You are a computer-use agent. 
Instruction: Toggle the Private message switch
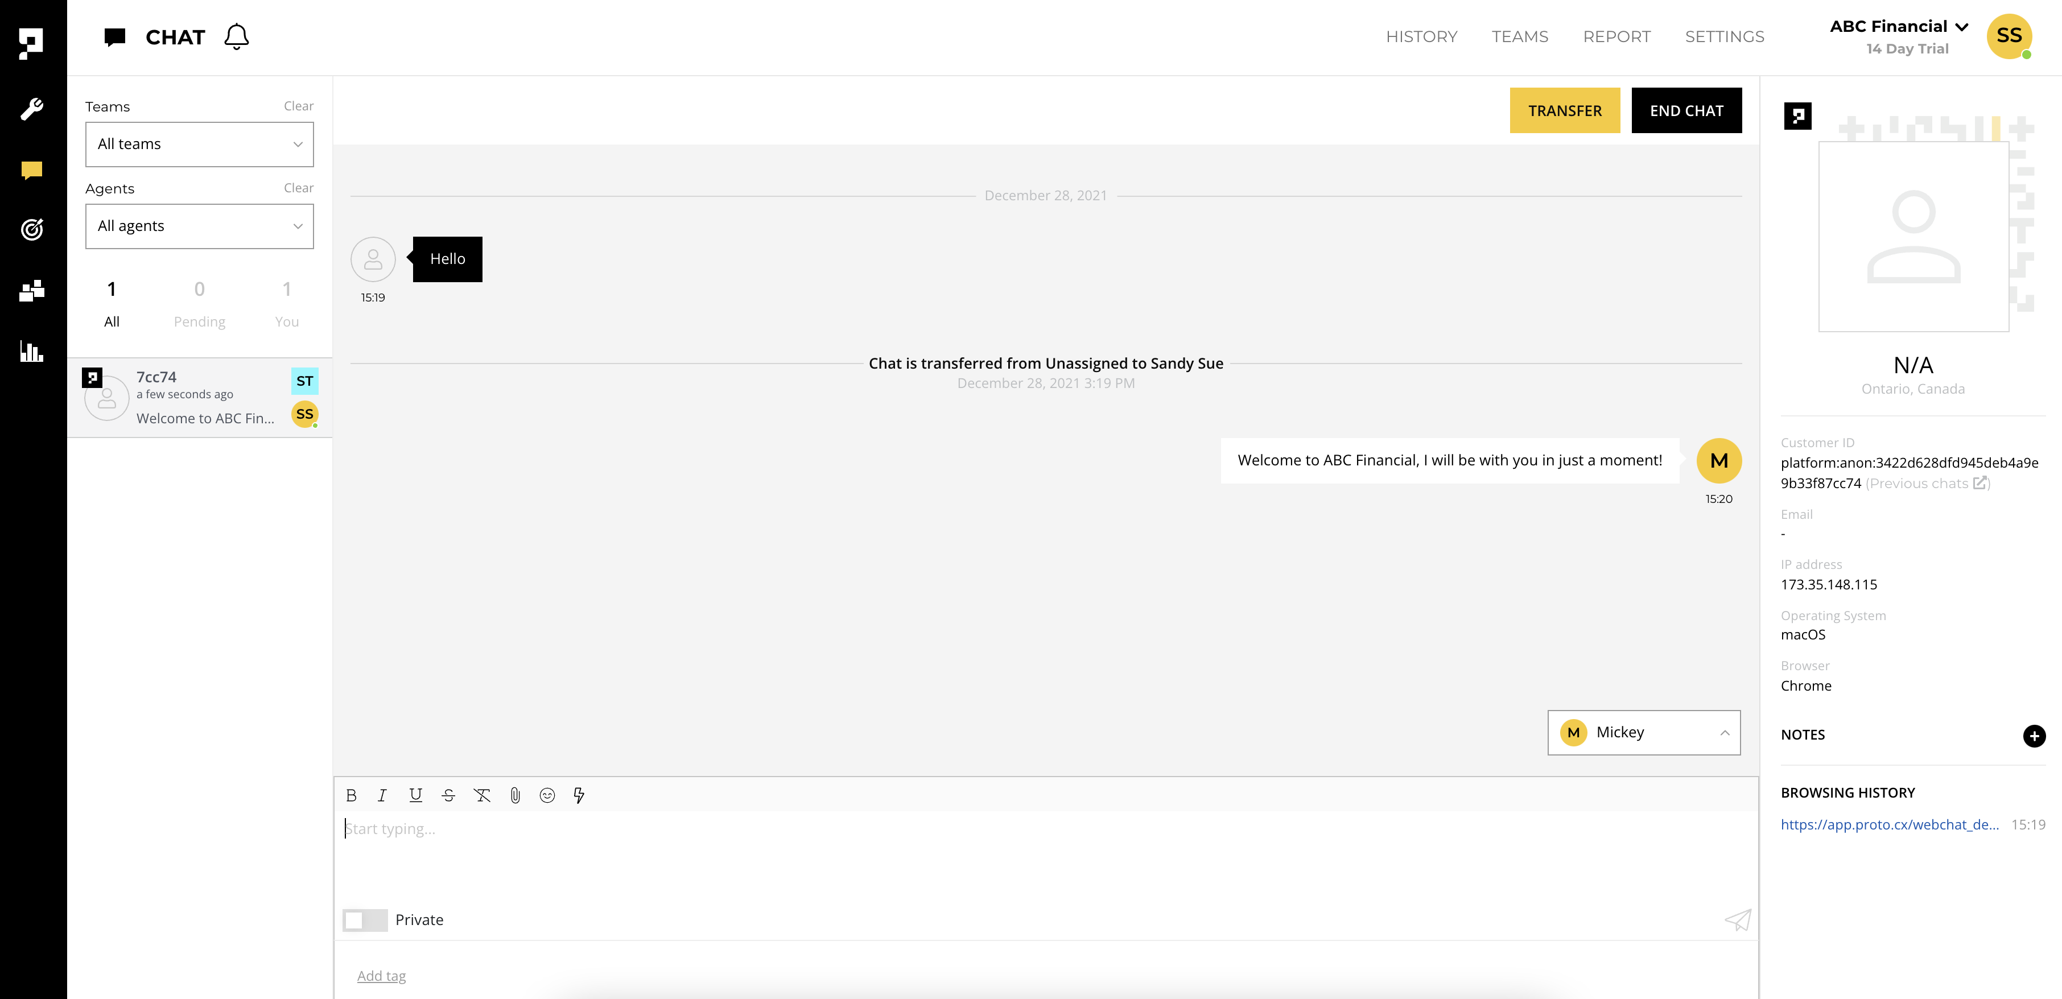pyautogui.click(x=365, y=920)
